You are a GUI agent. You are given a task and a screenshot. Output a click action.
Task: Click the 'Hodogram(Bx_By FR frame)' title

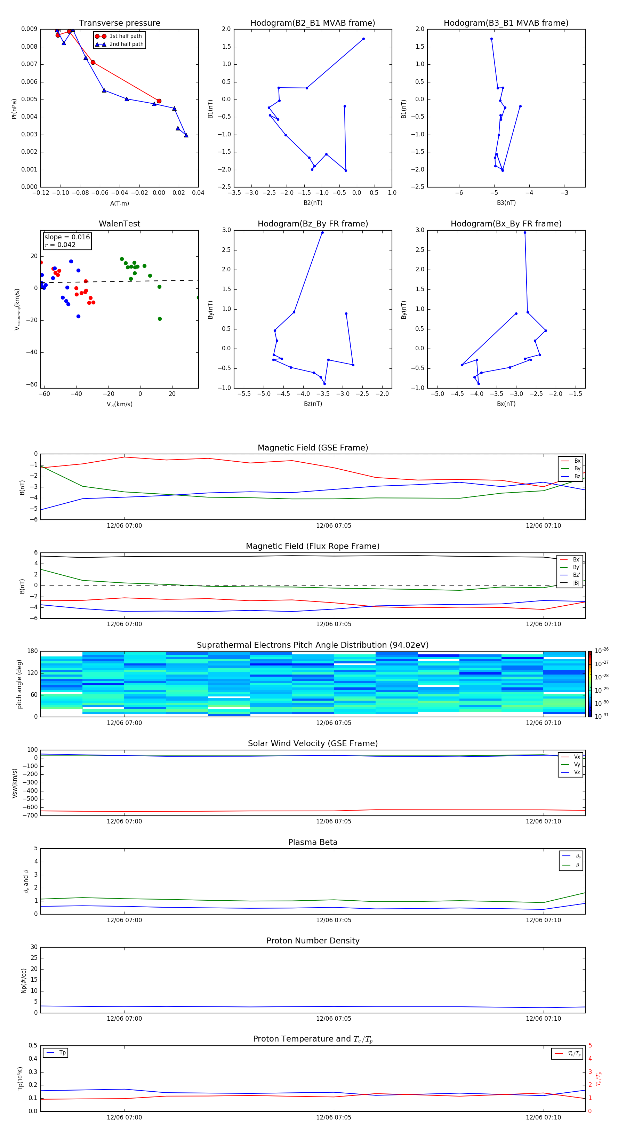pos(506,224)
